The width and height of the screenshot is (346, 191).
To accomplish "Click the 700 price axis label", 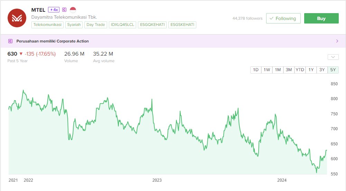I will pos(334,129).
